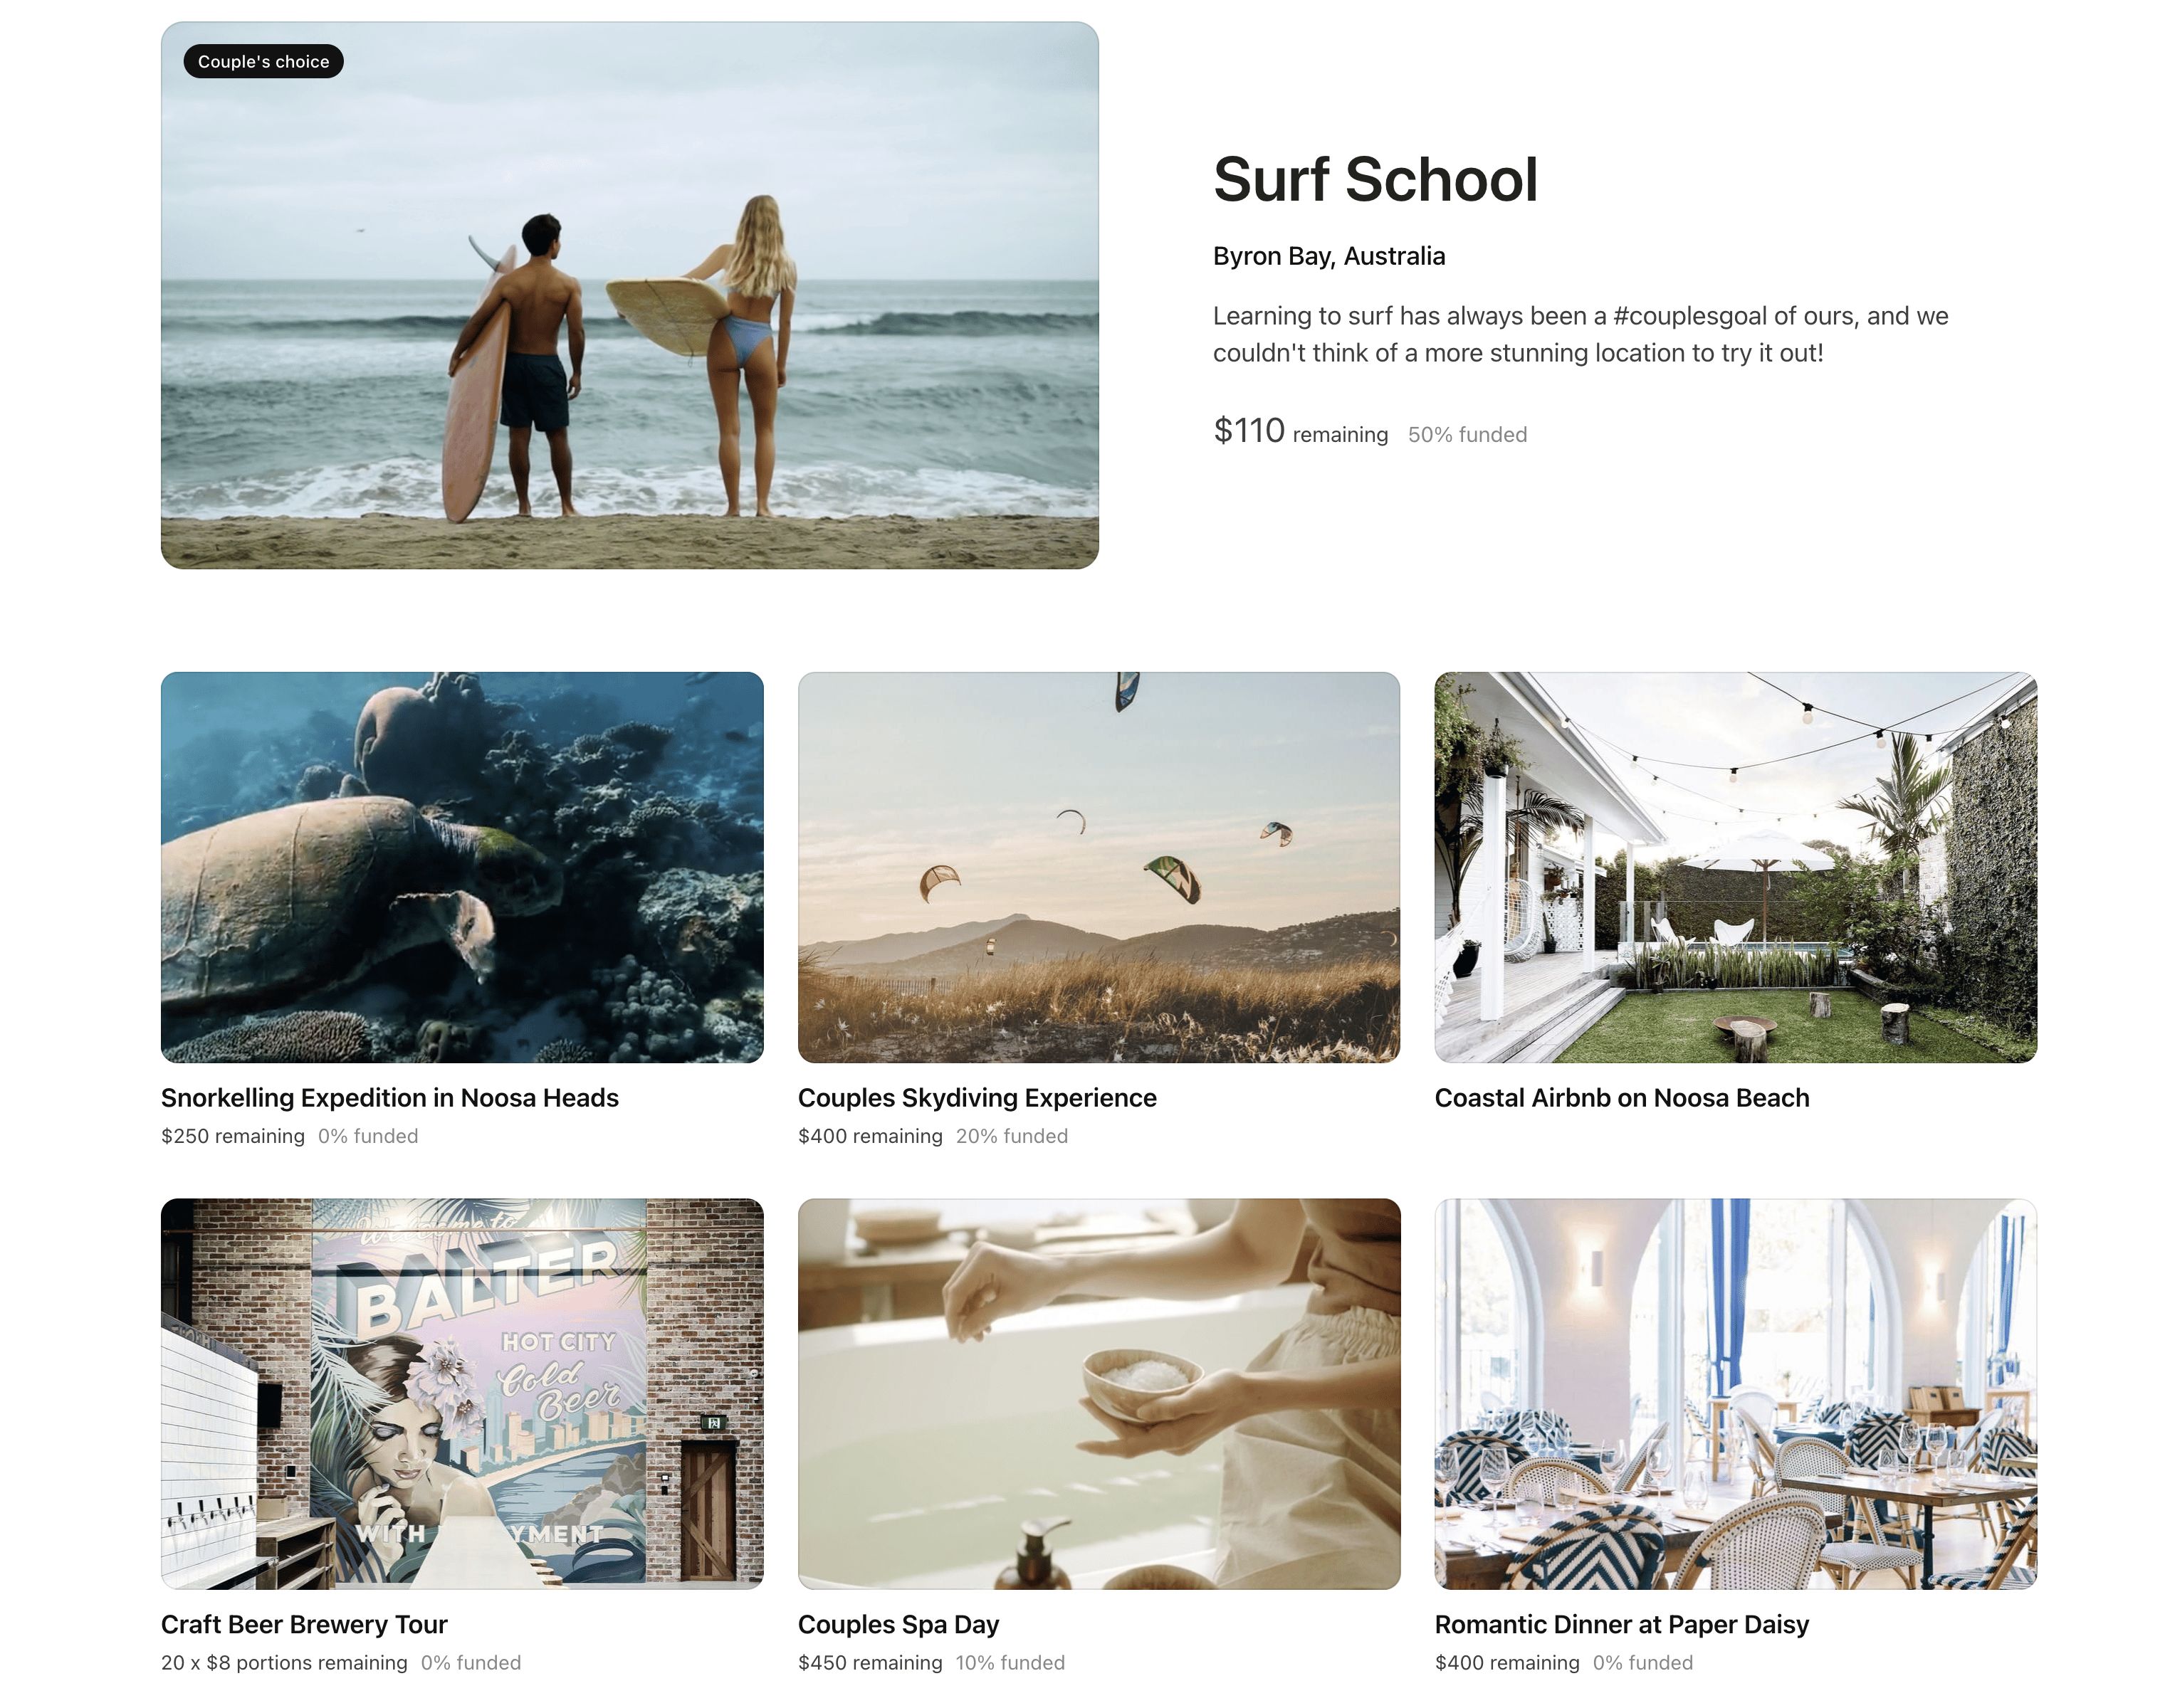Click the 50% funded label
The width and height of the screenshot is (2170, 1708).
(1467, 435)
